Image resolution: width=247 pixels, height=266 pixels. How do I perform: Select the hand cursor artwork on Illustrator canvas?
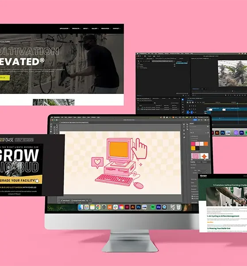tap(139, 149)
